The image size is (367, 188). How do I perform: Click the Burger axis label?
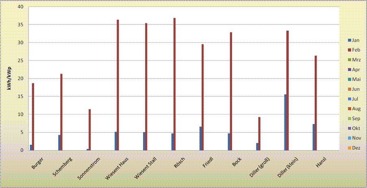(37, 163)
